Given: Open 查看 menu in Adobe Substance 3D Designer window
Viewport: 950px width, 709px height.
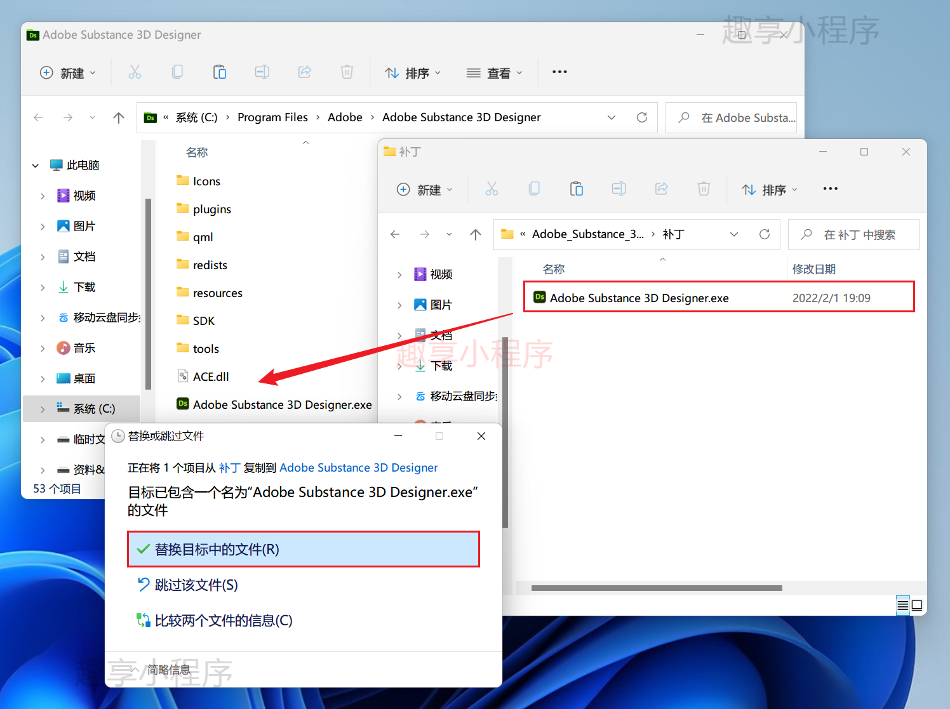Looking at the screenshot, I should (x=495, y=73).
